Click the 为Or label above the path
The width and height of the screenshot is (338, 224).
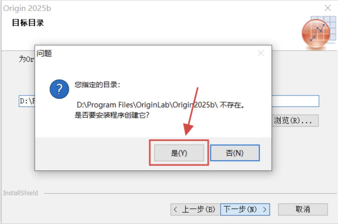coord(26,59)
